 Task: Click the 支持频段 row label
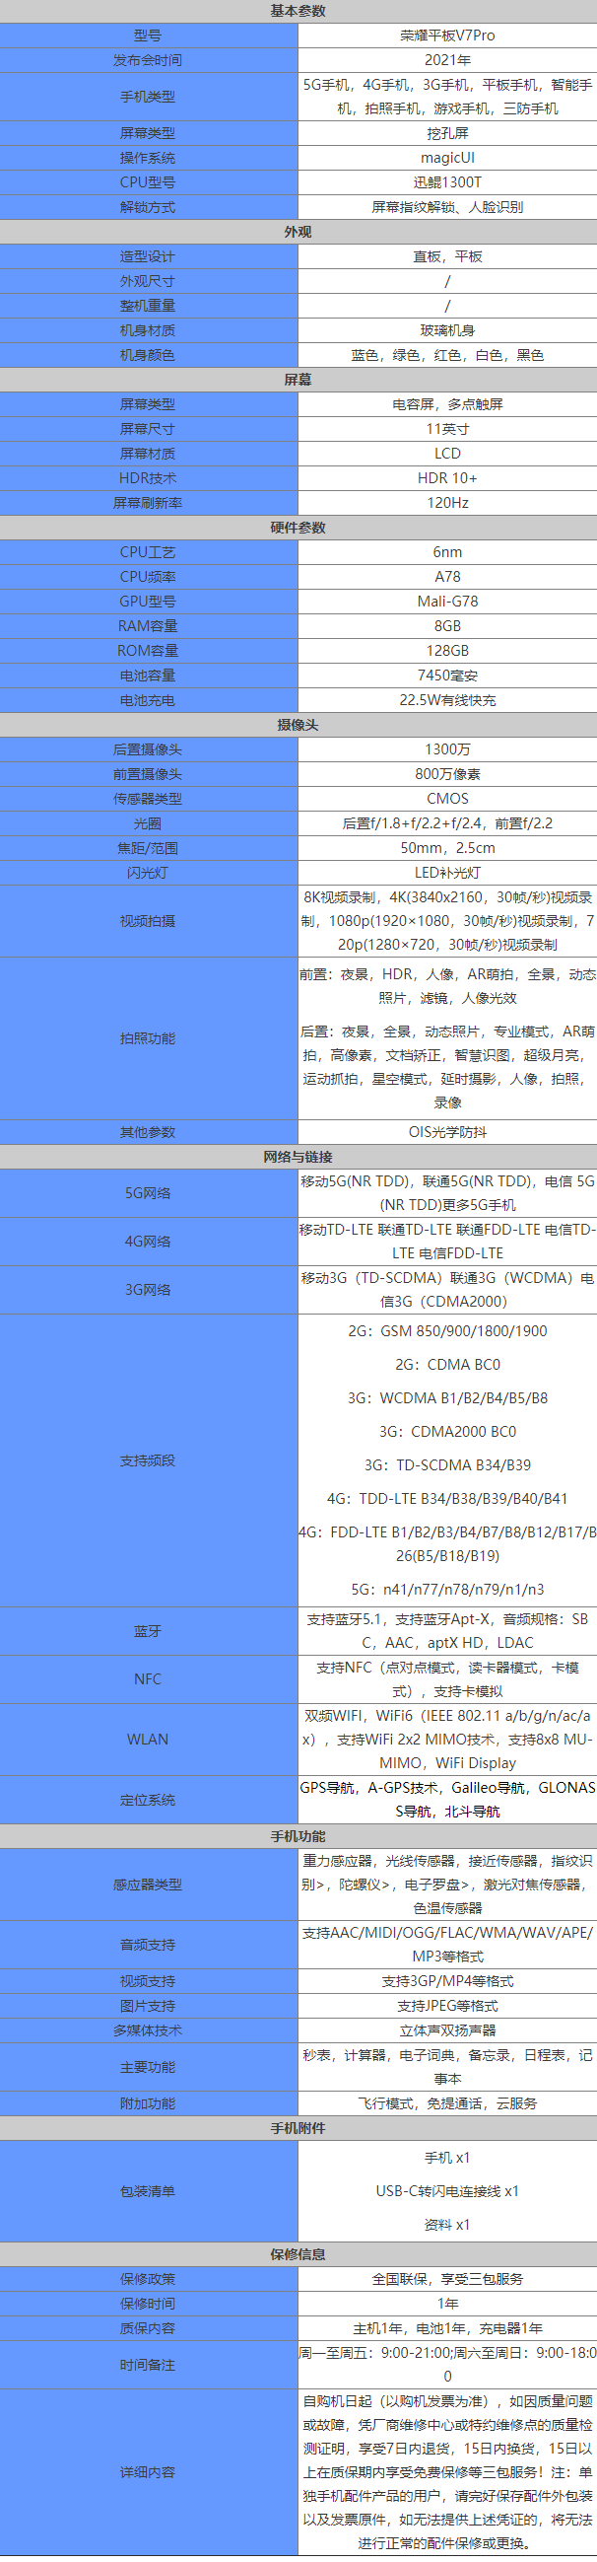(148, 1460)
